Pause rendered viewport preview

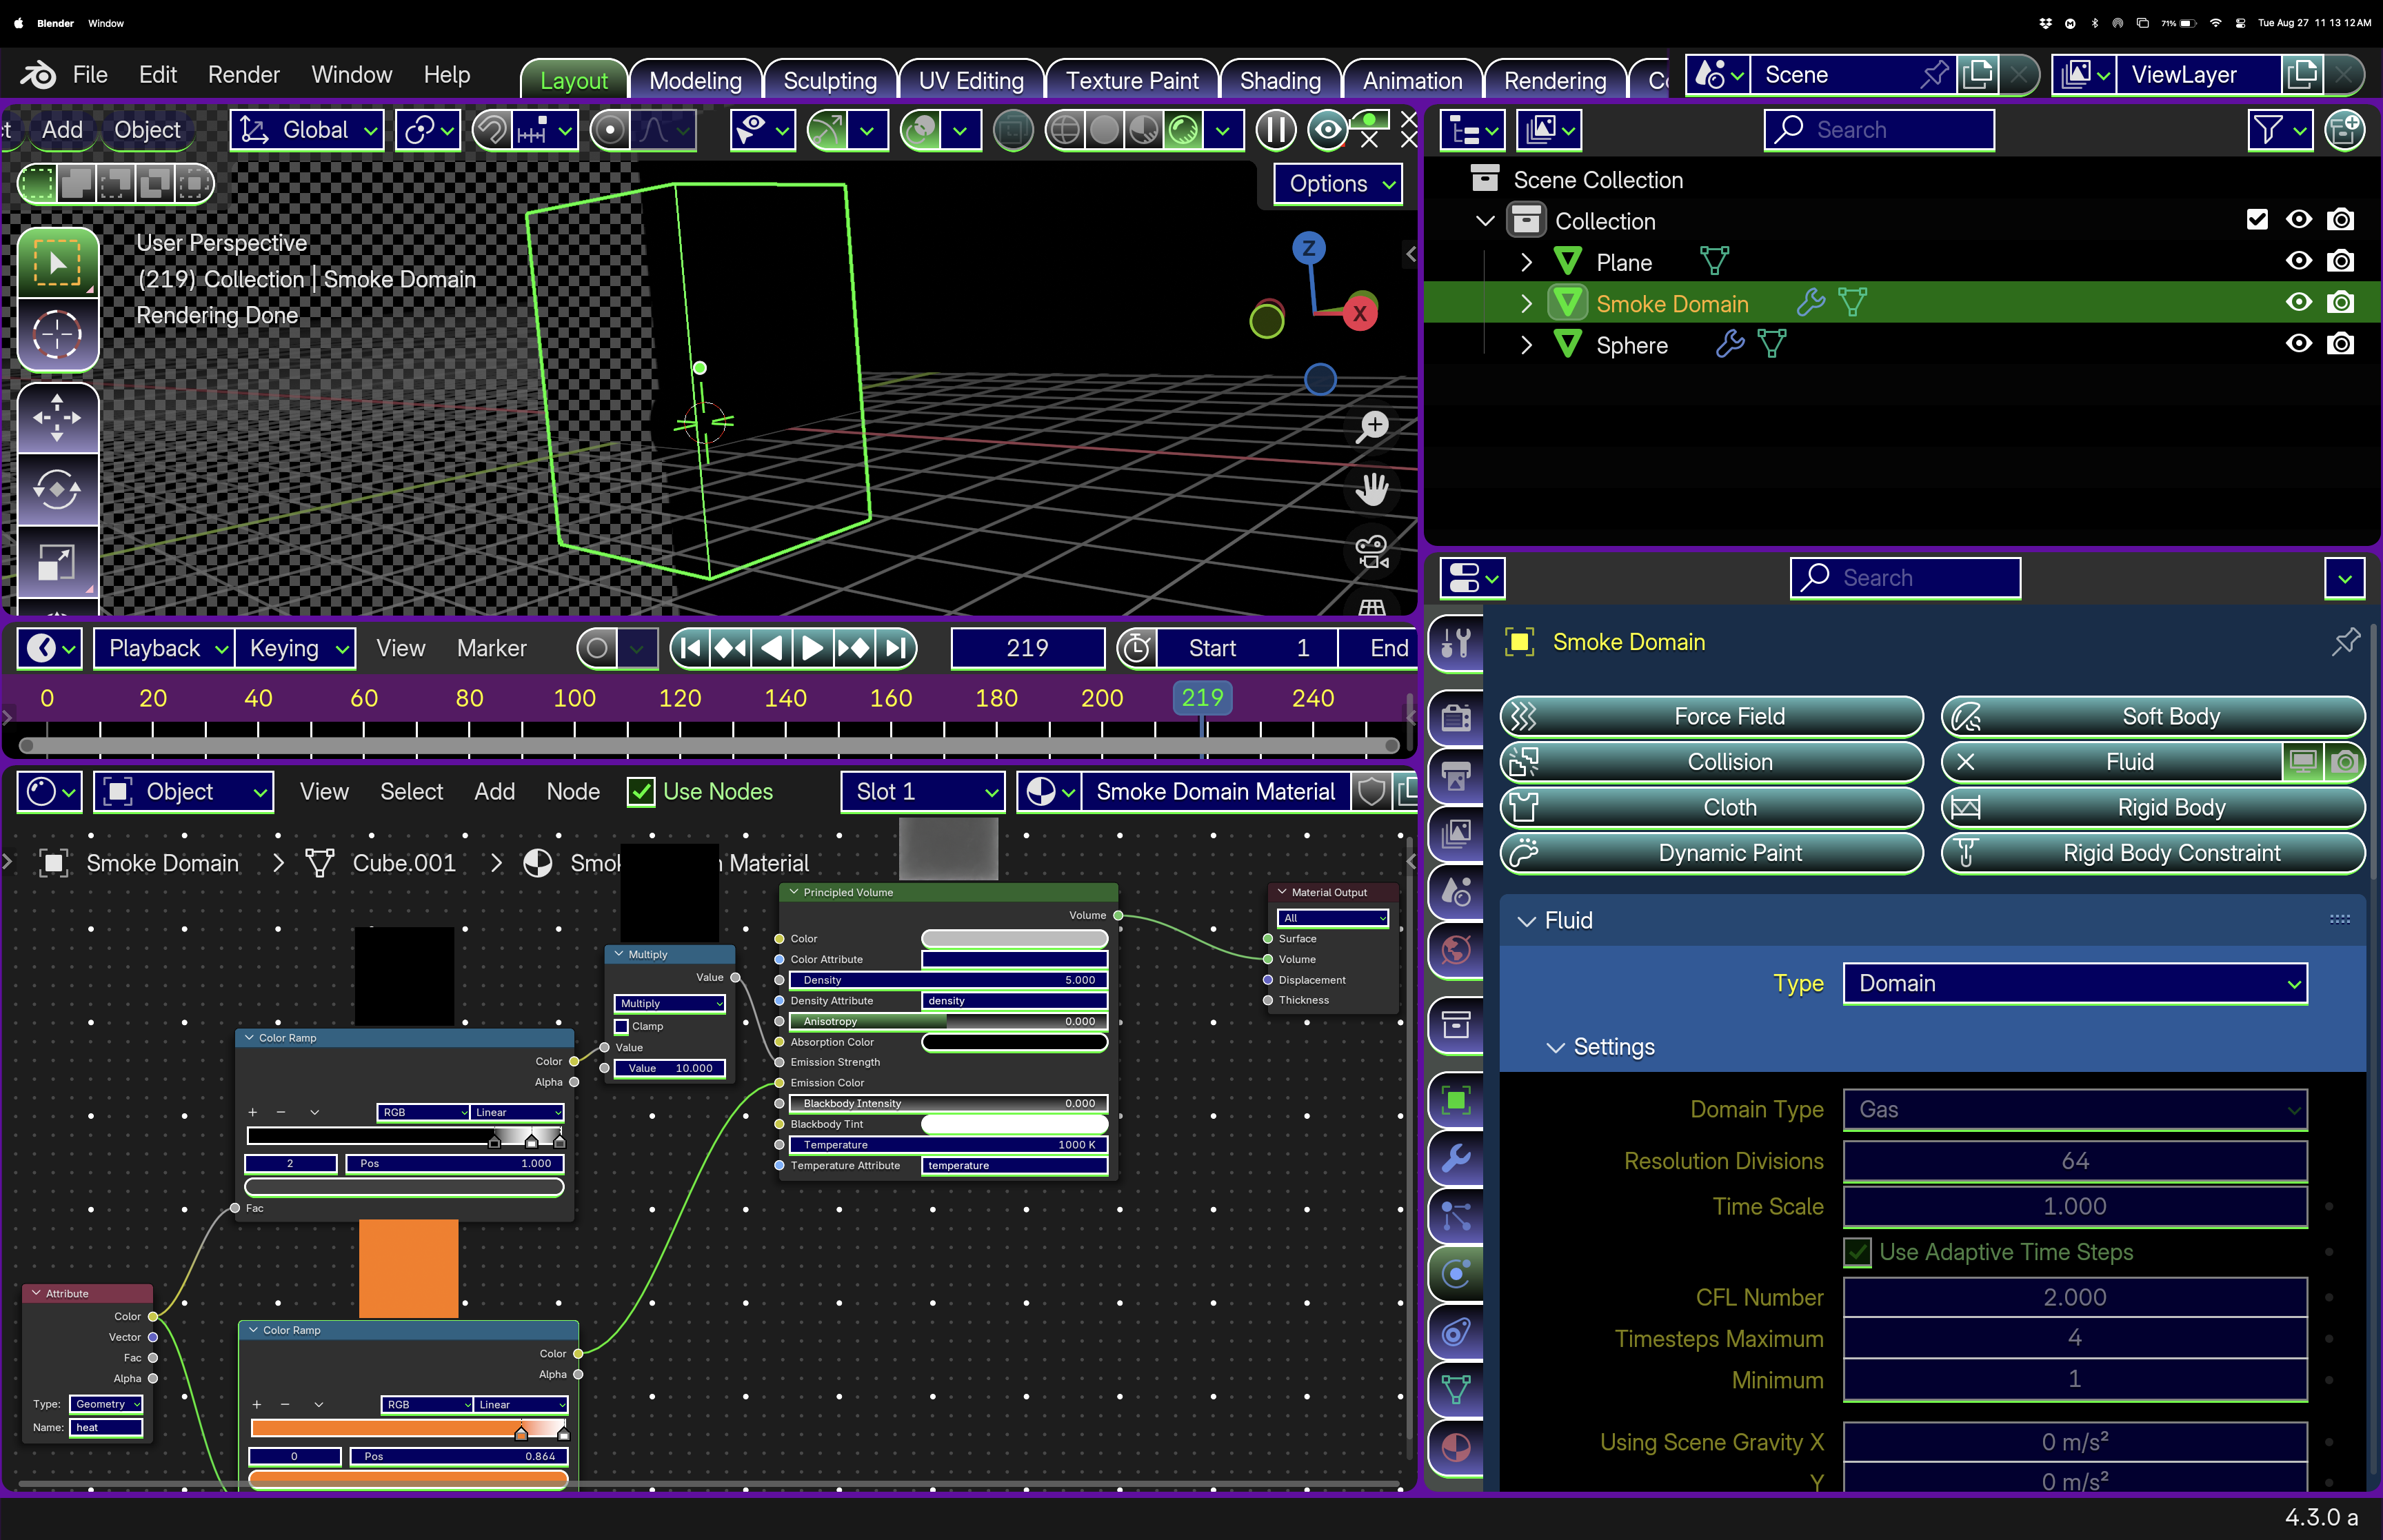tap(1275, 130)
